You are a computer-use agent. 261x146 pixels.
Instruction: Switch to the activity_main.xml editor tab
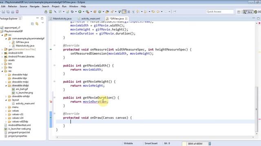89,19
